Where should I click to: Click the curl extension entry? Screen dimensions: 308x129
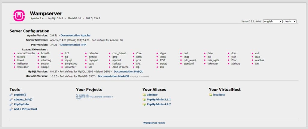click(186, 53)
